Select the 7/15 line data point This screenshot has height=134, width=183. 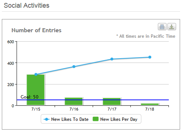coord(36,74)
